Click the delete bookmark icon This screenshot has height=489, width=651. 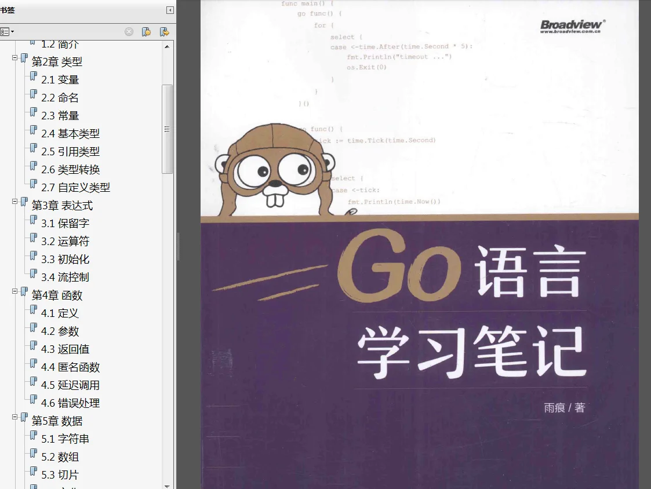129,32
